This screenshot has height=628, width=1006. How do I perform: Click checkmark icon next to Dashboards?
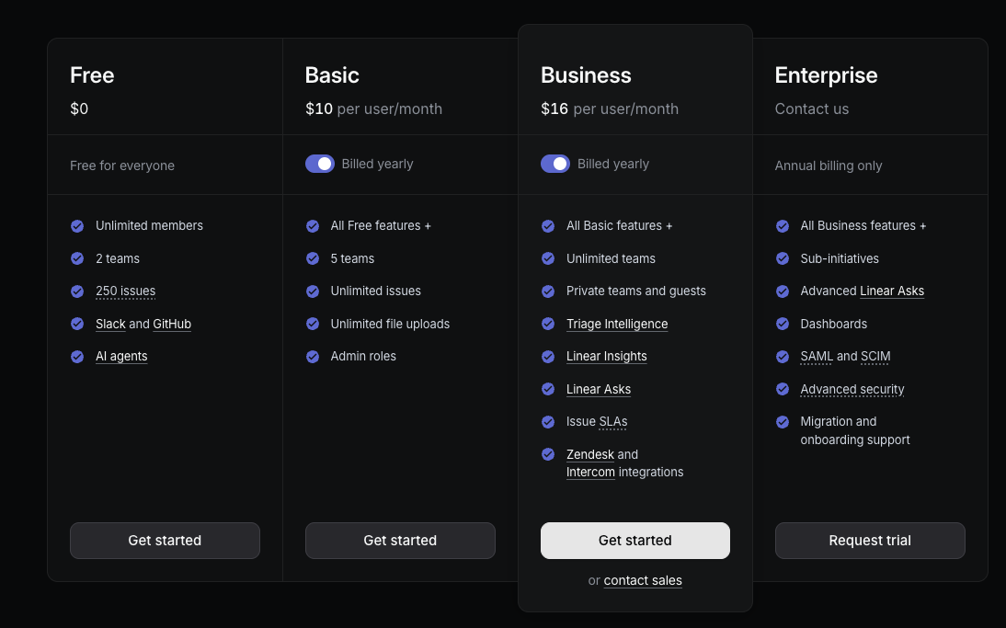point(783,324)
